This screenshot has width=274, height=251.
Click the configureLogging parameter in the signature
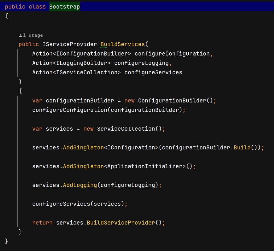click(x=141, y=63)
